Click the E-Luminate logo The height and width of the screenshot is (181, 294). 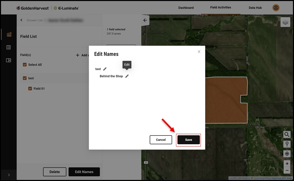(66, 8)
